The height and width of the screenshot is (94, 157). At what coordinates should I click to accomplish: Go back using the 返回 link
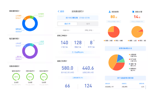(x=62, y=11)
